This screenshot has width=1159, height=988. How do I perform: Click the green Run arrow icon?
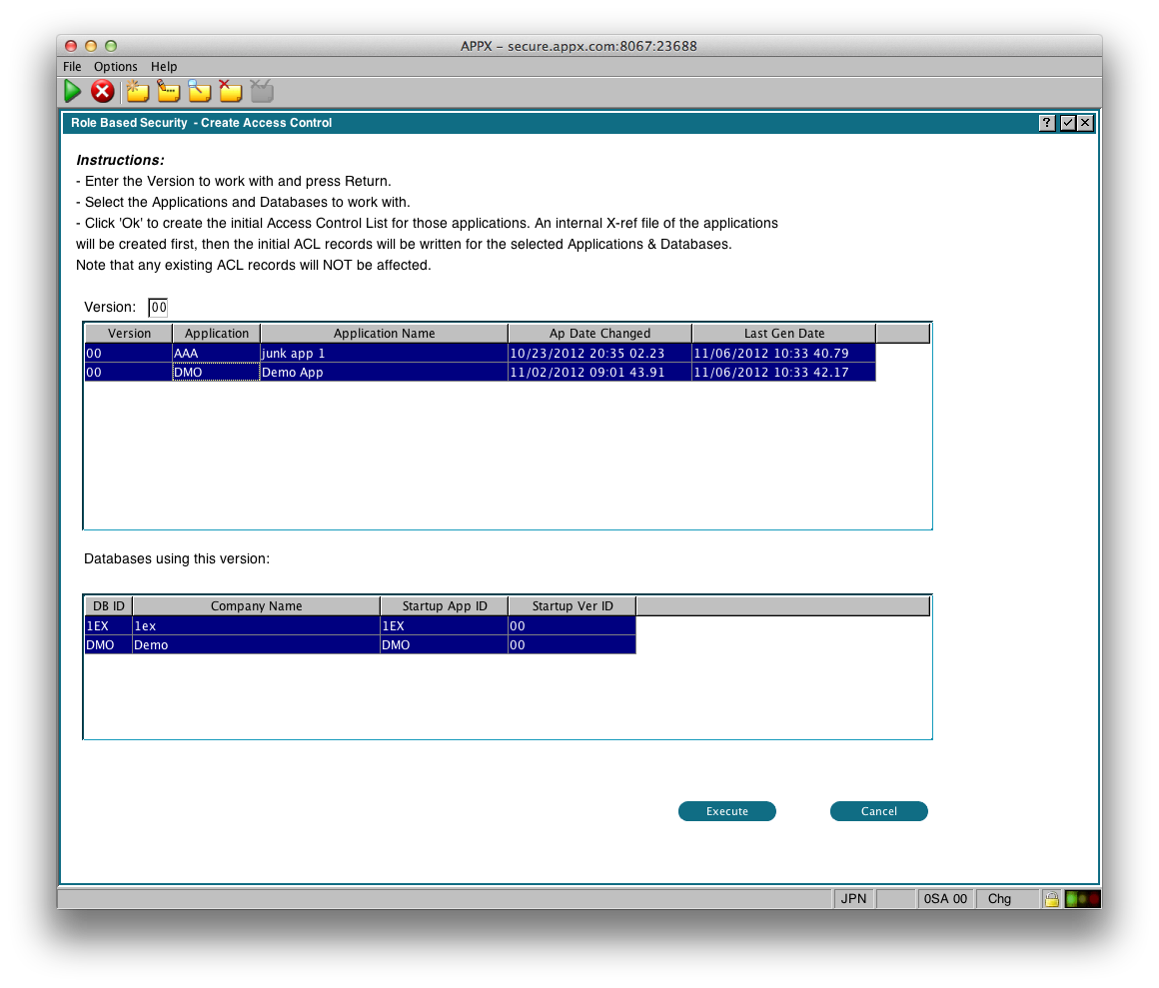[x=73, y=92]
